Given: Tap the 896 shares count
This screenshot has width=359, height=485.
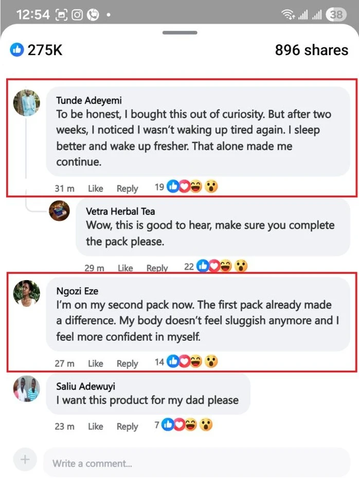Looking at the screenshot, I should (311, 50).
